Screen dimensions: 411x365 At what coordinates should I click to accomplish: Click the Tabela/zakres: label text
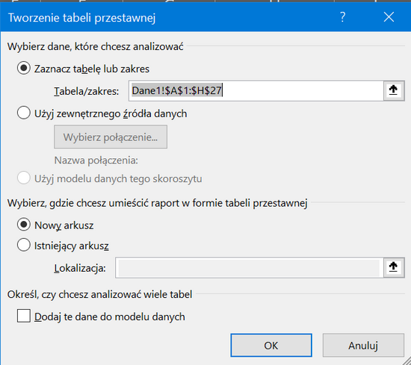click(87, 91)
